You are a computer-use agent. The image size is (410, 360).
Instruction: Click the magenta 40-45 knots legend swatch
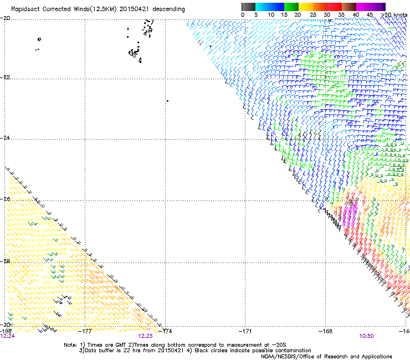pos(363,7)
